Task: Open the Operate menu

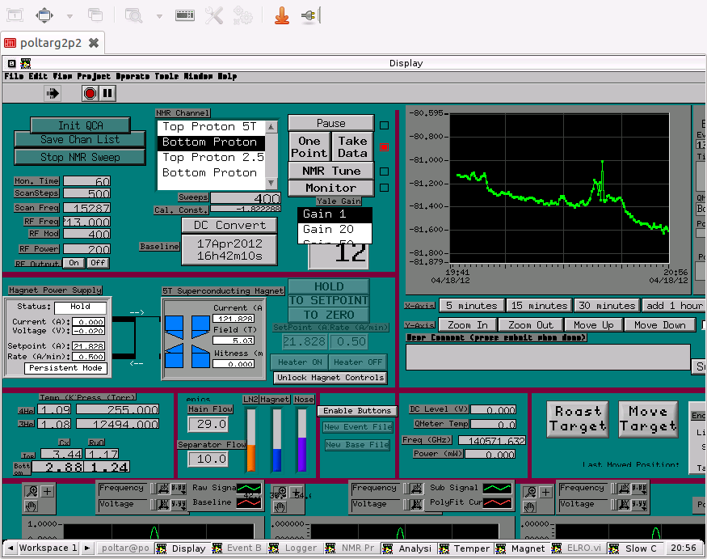Action: [133, 76]
